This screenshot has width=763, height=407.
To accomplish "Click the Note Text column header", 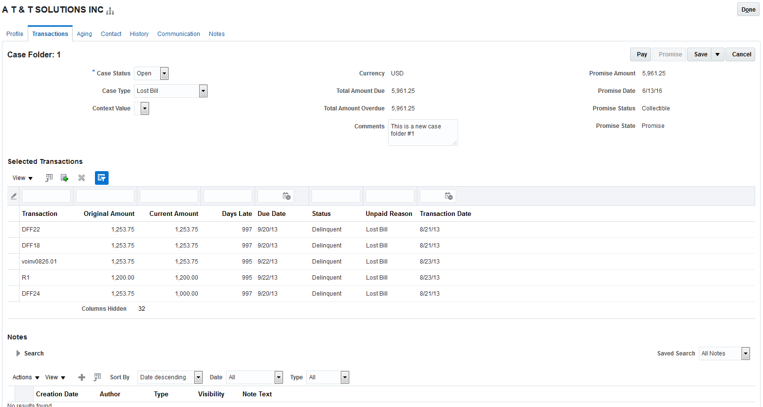I will 257,394.
